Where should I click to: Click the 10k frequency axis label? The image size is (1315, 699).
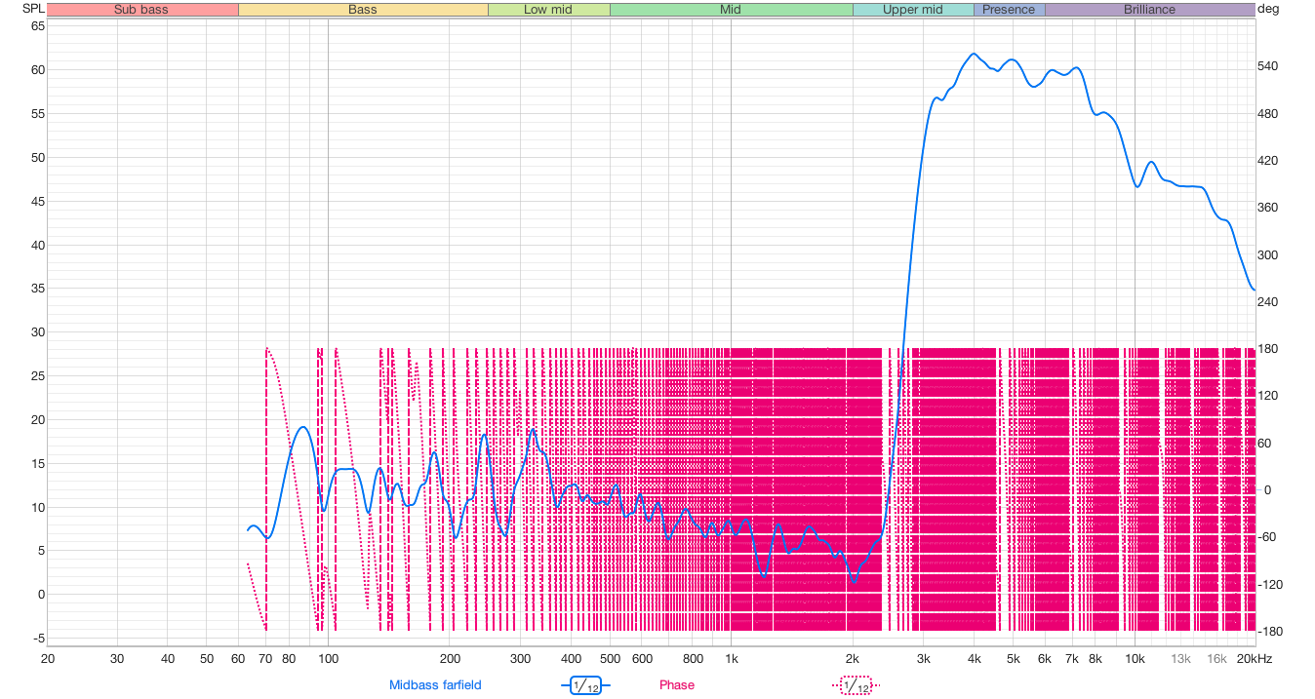(1135, 659)
